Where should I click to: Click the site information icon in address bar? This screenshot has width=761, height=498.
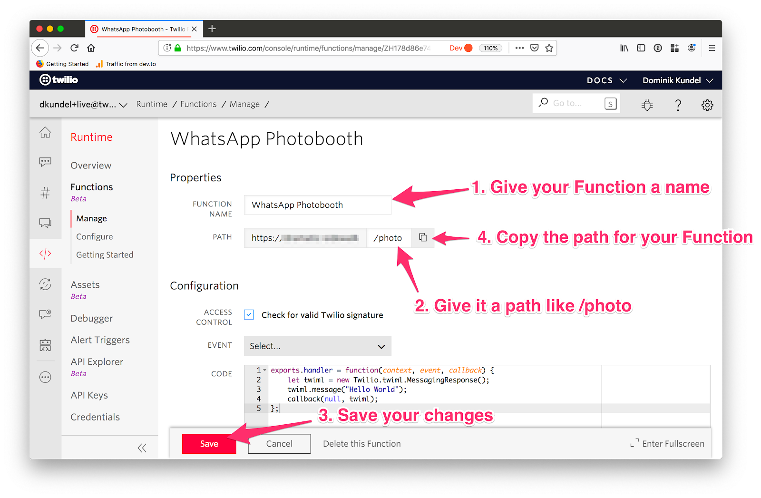pyautogui.click(x=167, y=48)
